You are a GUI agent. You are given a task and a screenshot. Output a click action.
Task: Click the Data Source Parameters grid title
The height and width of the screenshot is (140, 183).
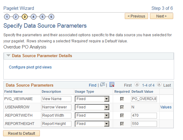pos(29,85)
